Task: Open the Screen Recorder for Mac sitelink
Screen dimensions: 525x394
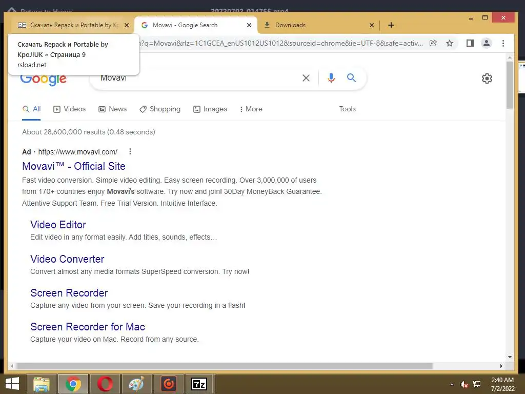Action: point(88,327)
